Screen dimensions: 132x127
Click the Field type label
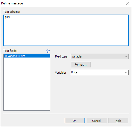click(x=62, y=56)
